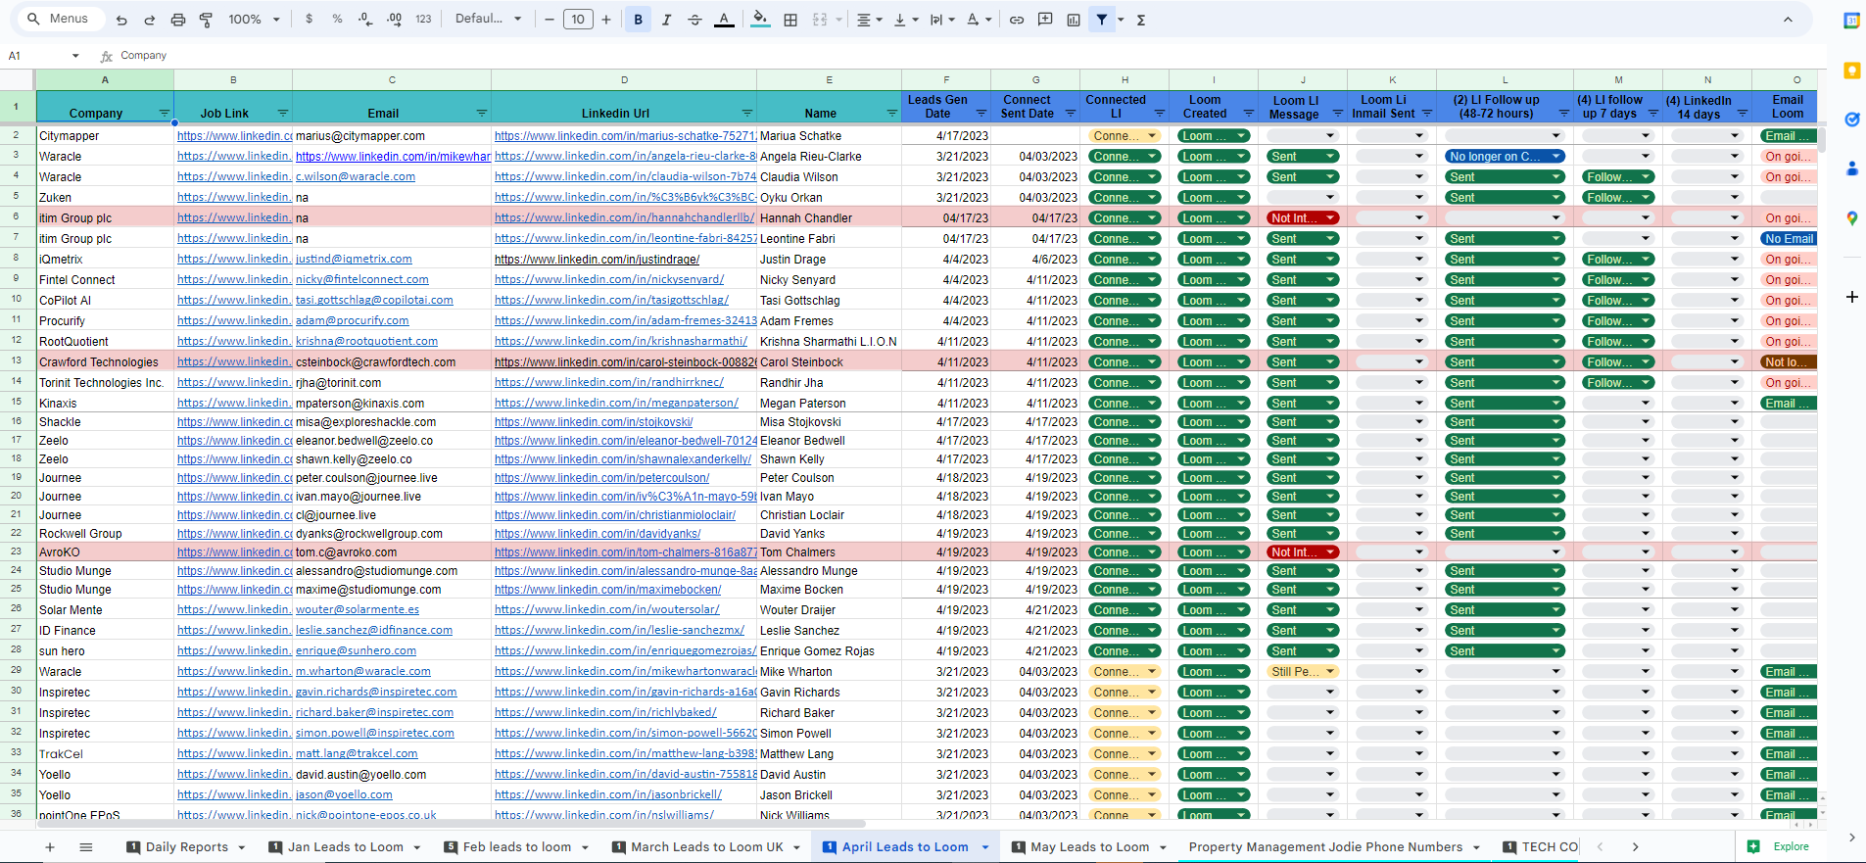Toggle Strikethrough formatting
Image resolution: width=1866 pixels, height=863 pixels.
pos(695,20)
